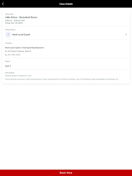
Task: Expand Next Level Coach instructor chevron
Action: [126, 34]
